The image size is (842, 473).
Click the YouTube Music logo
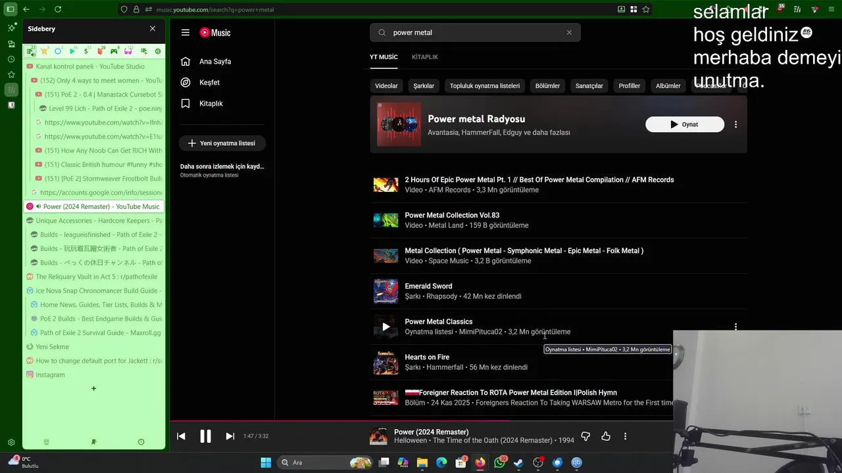pyautogui.click(x=215, y=32)
